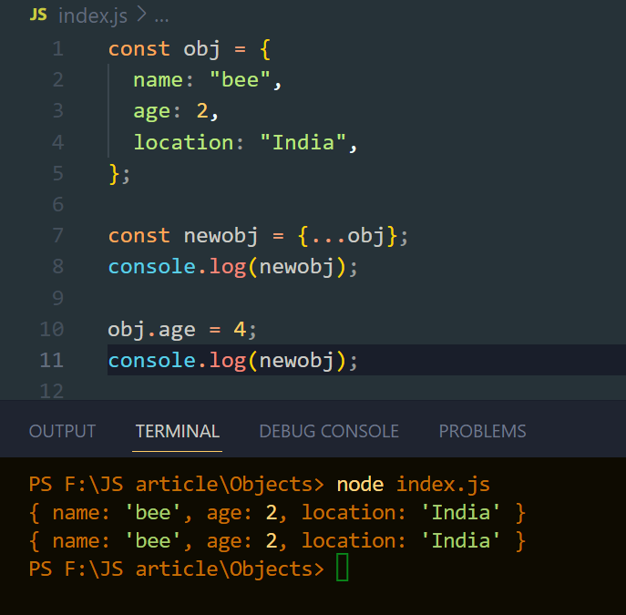The image size is (626, 615).
Task: Place cursor on 'const obj = {' line
Action: click(x=190, y=49)
